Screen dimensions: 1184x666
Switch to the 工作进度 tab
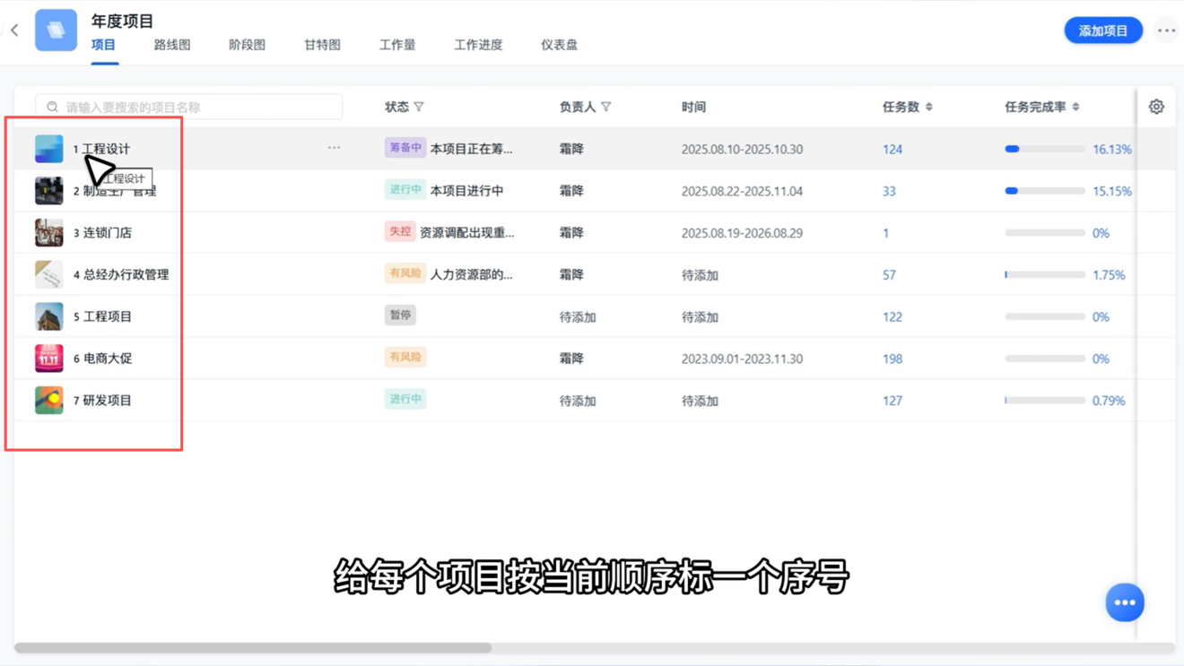click(478, 45)
